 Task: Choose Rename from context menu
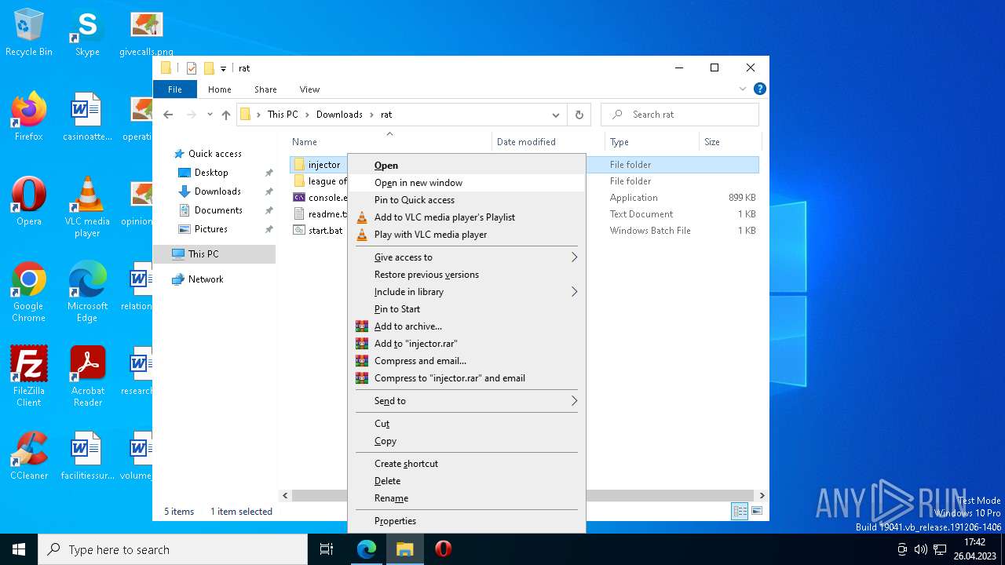(466, 498)
